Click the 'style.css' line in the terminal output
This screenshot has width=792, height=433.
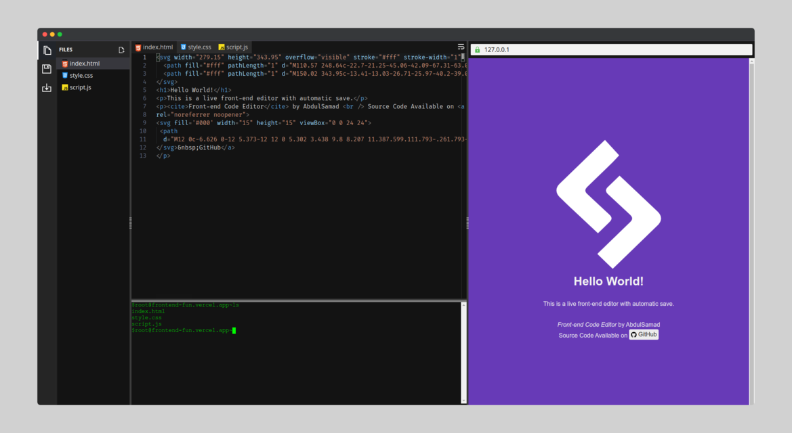(x=146, y=318)
